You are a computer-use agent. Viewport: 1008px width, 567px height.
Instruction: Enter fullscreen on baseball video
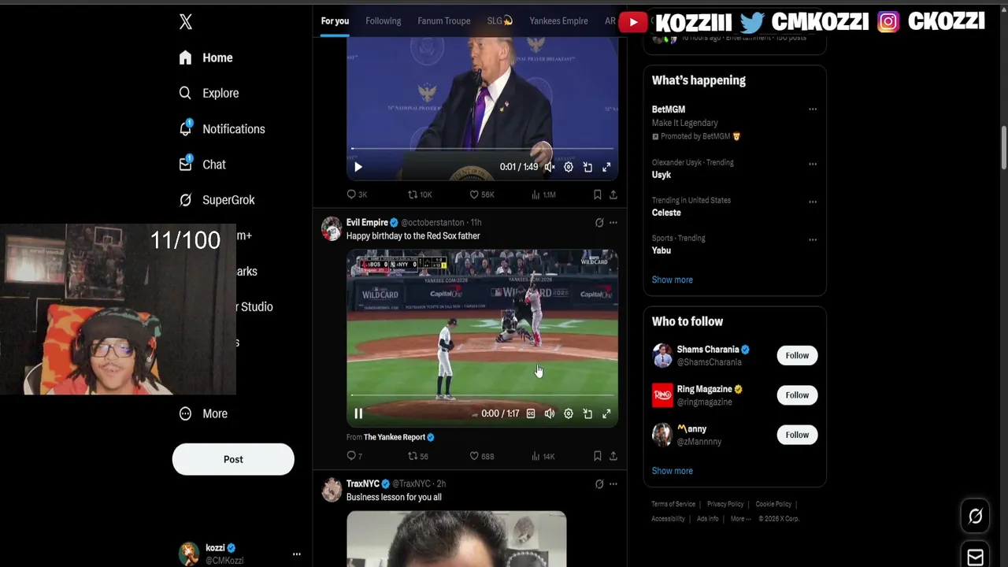pyautogui.click(x=606, y=413)
